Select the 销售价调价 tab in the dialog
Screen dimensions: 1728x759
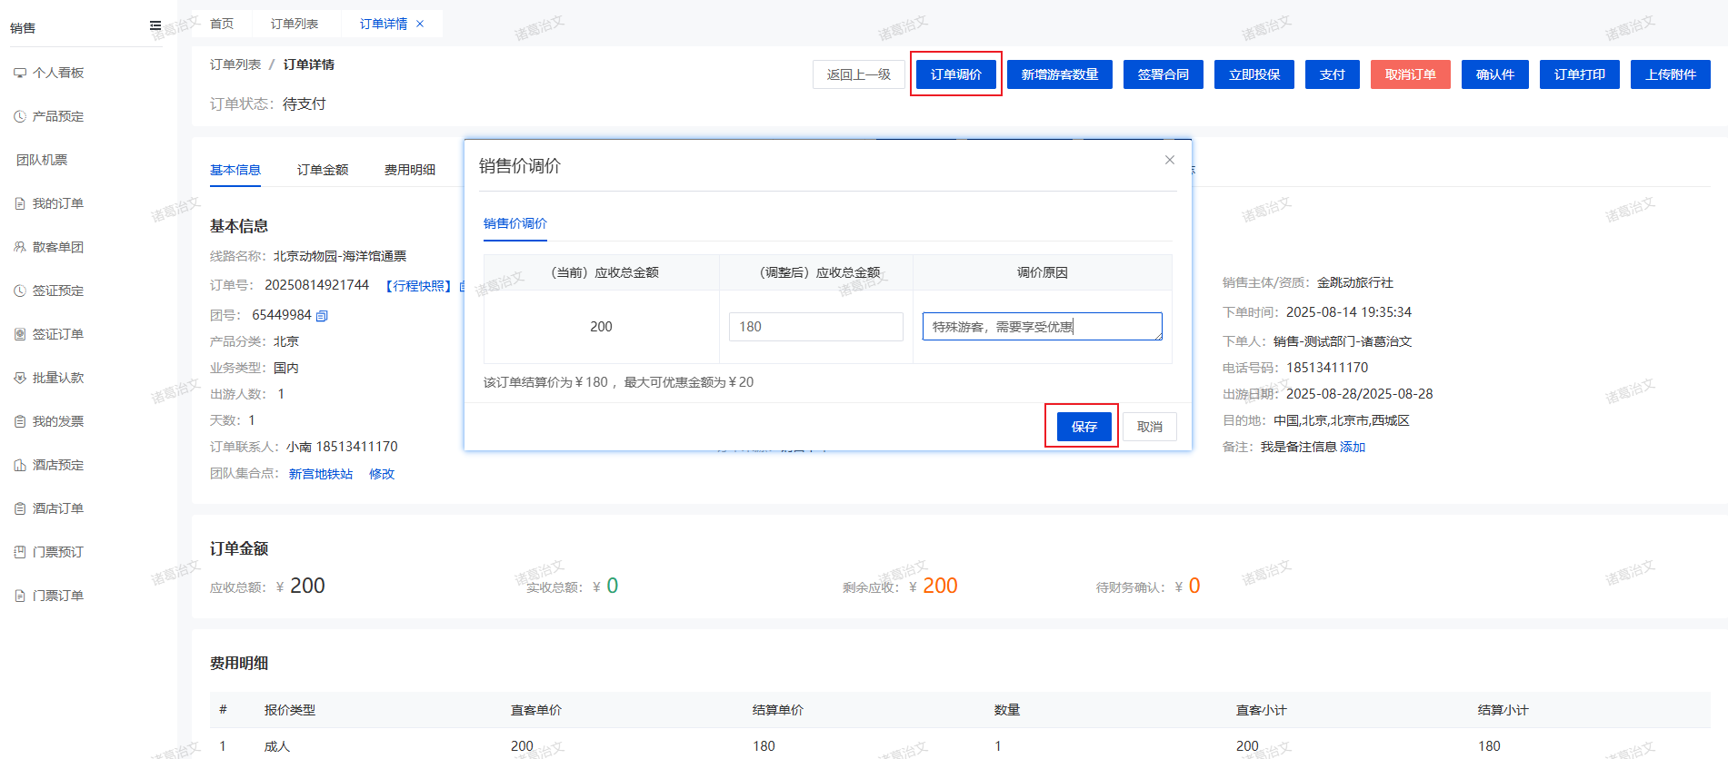pos(515,223)
